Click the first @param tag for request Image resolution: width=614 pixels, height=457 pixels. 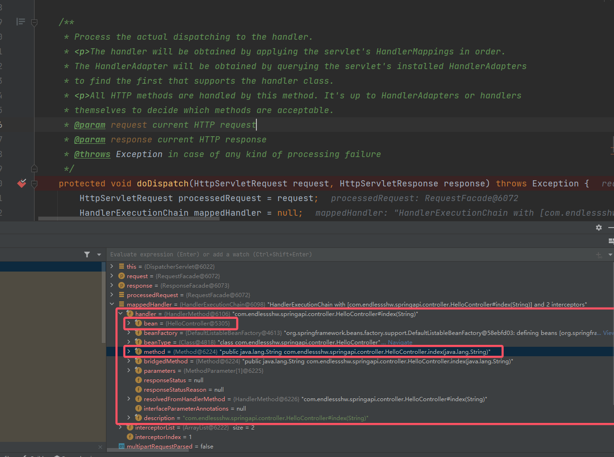(x=90, y=125)
